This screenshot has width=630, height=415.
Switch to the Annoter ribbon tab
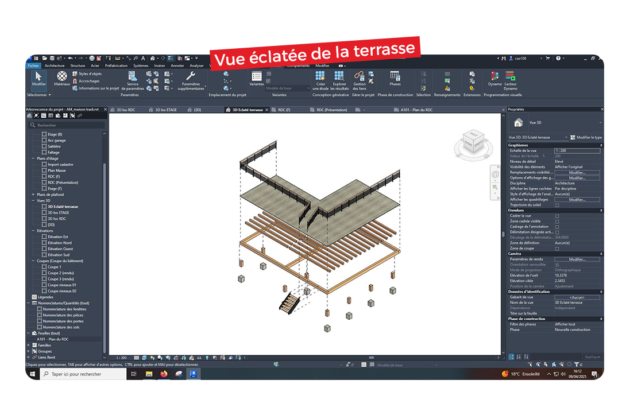[177, 65]
